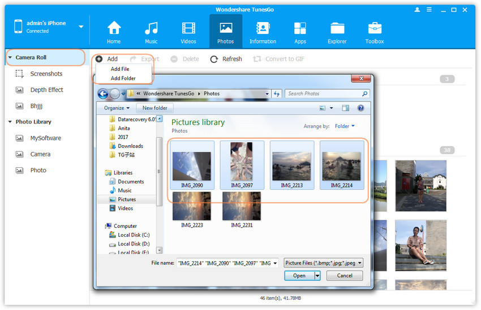Open the Apps section icon
481x310 pixels.
click(300, 28)
